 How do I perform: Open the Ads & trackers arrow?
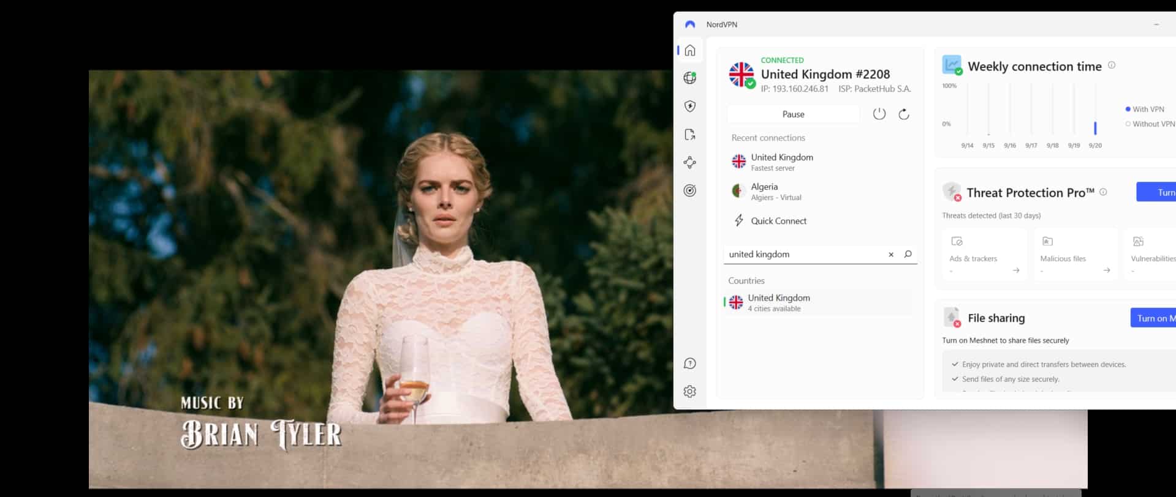point(1016,271)
